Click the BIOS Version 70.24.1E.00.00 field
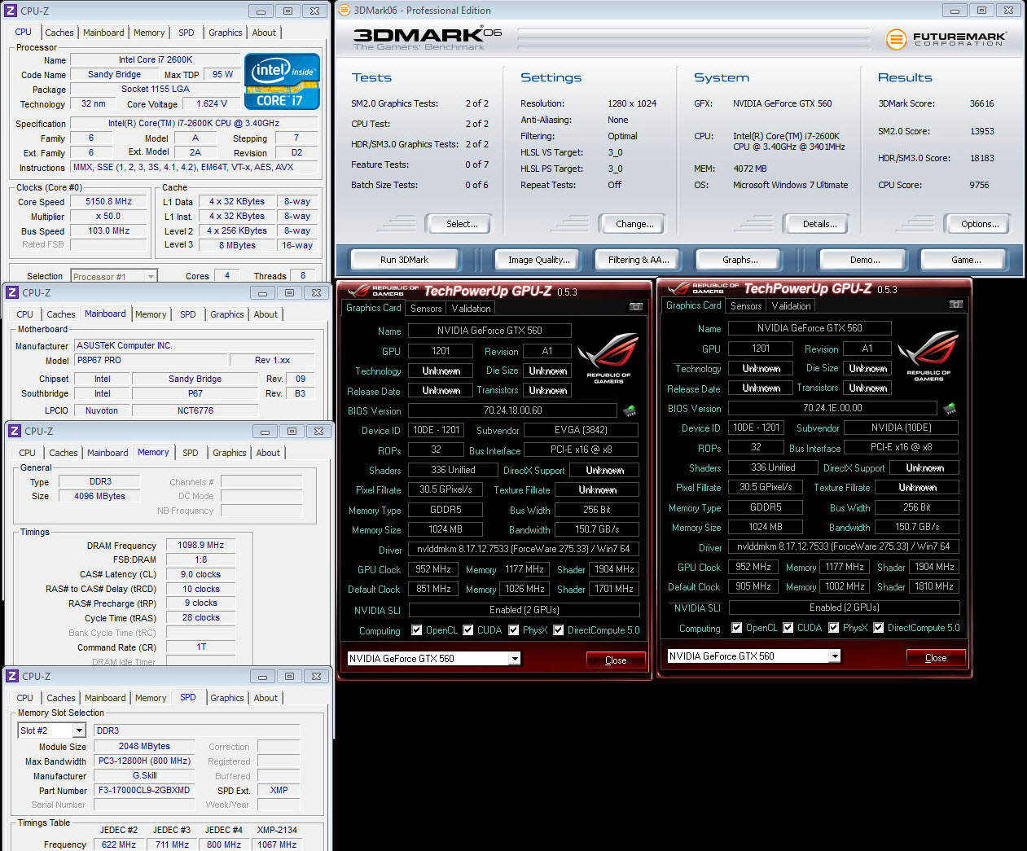Image resolution: width=1027 pixels, height=851 pixels. point(832,408)
